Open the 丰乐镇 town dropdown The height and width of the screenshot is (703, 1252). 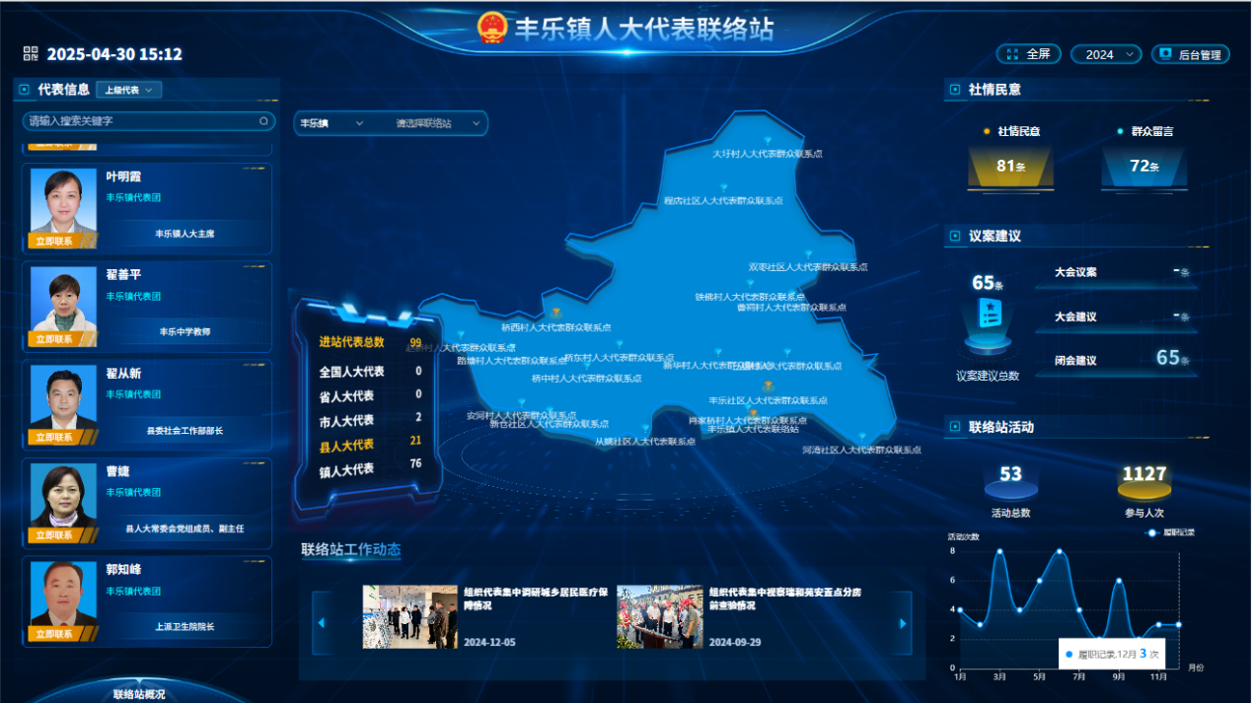click(331, 123)
